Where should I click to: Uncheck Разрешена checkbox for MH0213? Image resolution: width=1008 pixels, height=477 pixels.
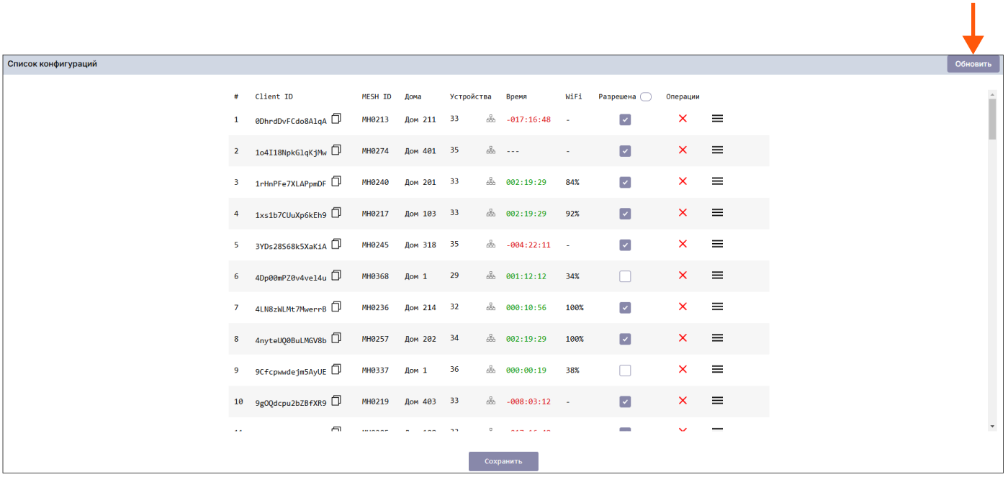[625, 119]
